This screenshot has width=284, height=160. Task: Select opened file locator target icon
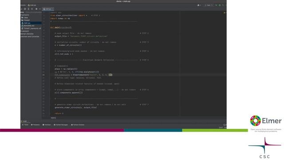pyautogui.click(x=25, y=9)
